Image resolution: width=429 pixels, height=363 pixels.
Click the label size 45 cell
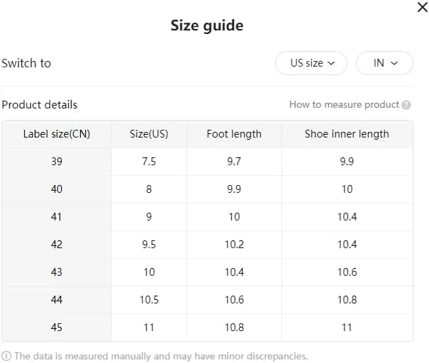point(57,328)
